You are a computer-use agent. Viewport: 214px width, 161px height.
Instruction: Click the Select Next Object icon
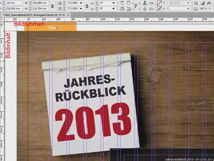coord(151,9)
